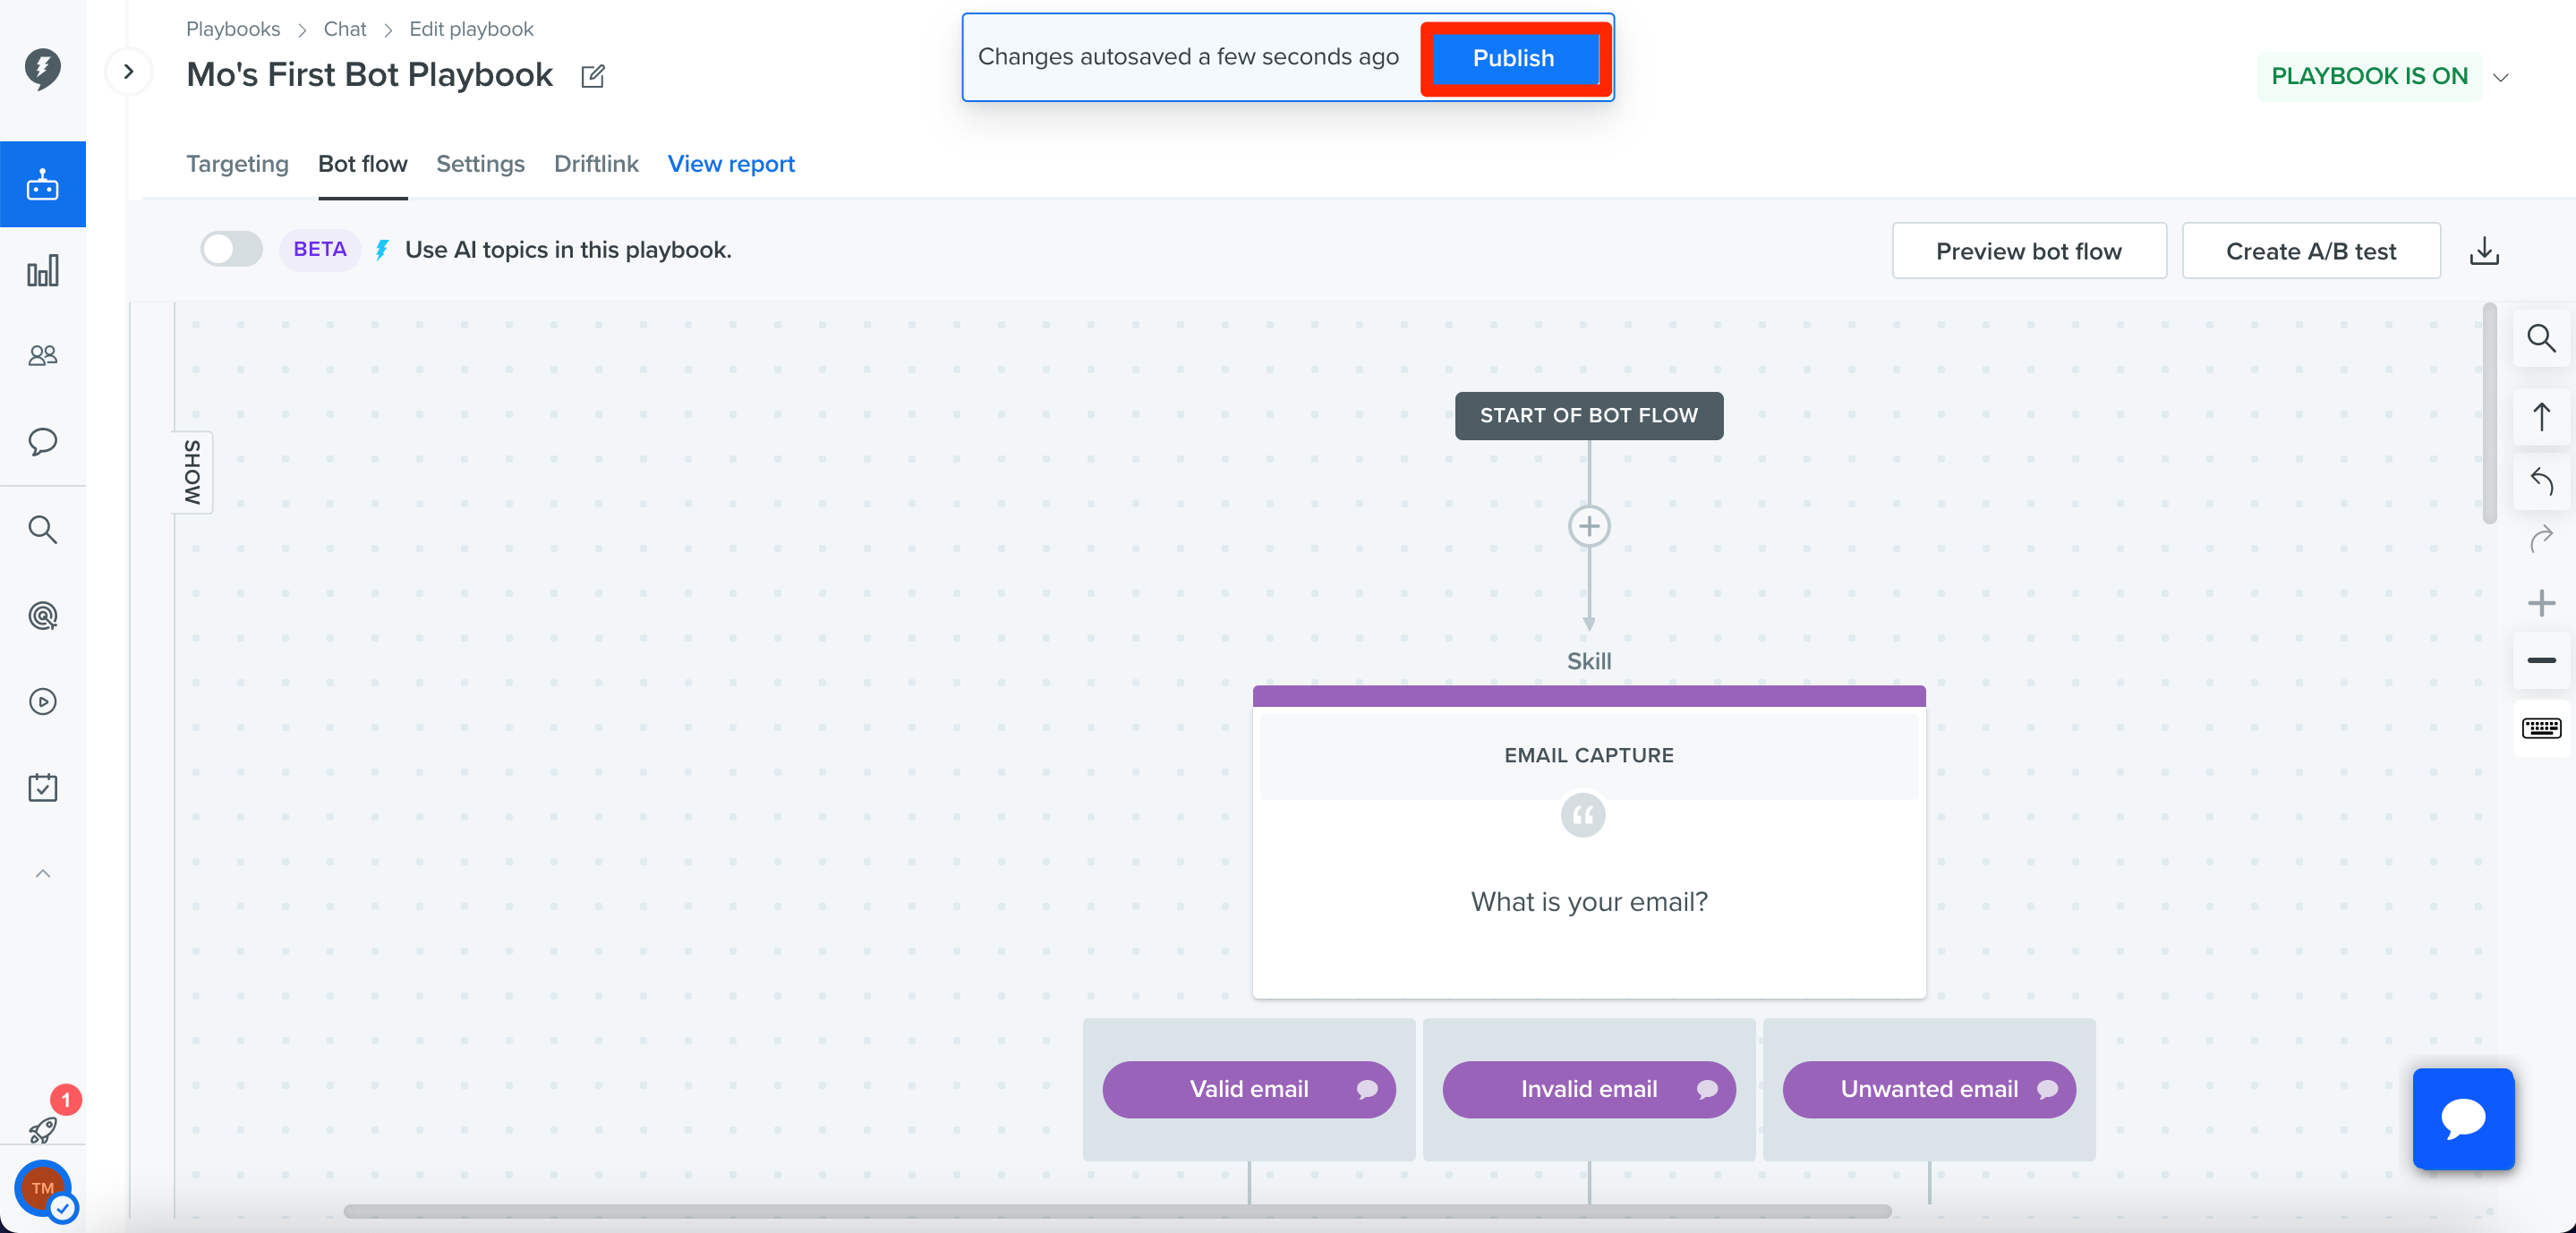The width and height of the screenshot is (2576, 1233).
Task: Expand the PLAYBOOK IS ON dropdown
Action: (x=2501, y=77)
